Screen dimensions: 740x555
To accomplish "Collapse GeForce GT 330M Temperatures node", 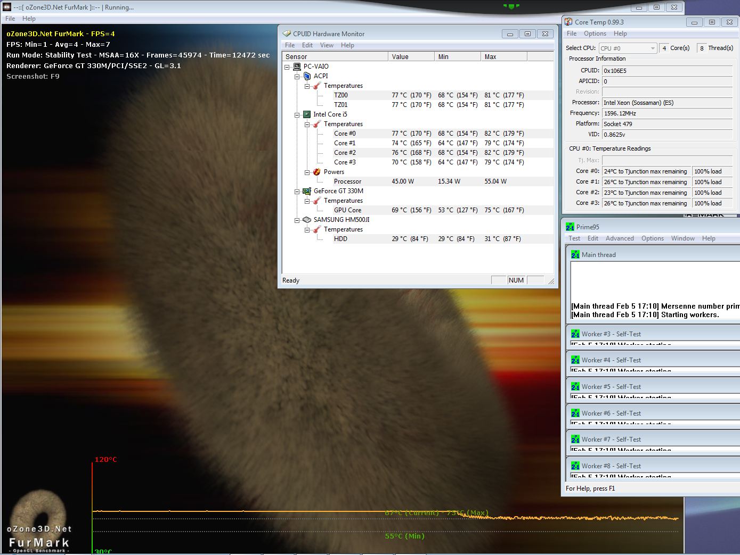I will [x=307, y=201].
